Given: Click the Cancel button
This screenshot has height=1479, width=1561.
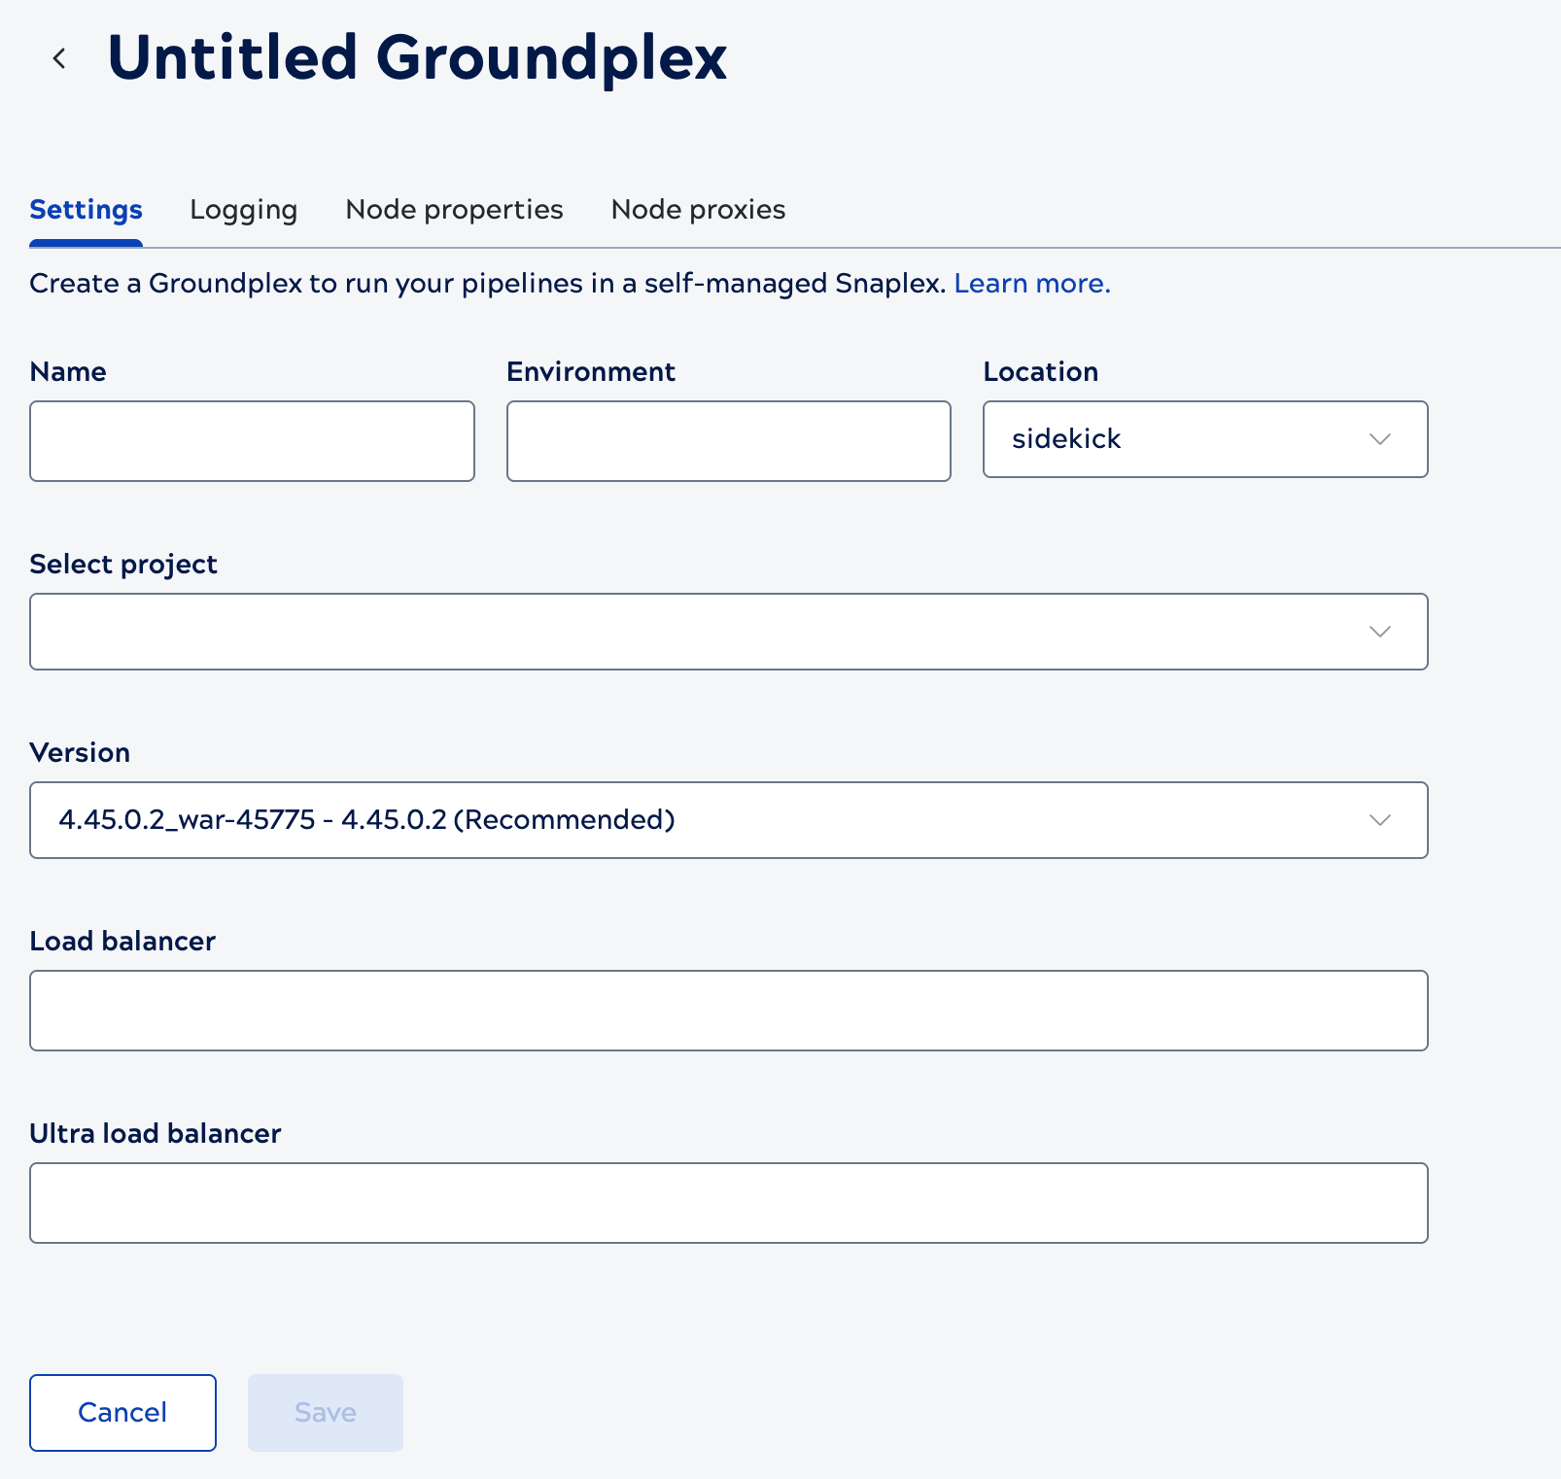Looking at the screenshot, I should coord(122,1413).
